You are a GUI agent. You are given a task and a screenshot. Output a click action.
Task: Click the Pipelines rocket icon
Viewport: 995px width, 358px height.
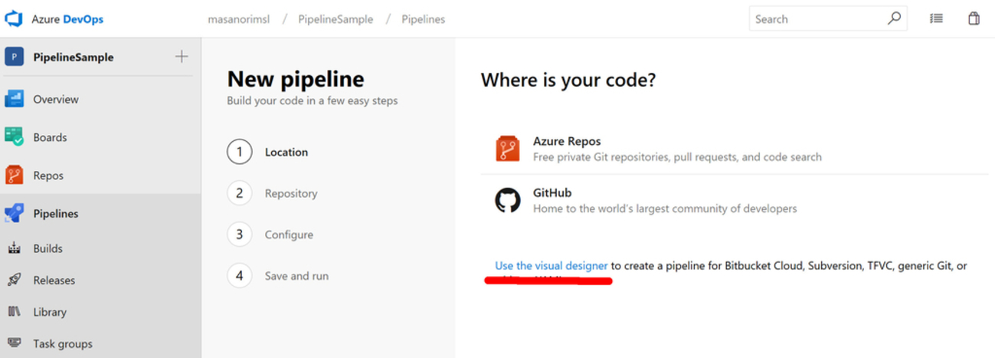[14, 213]
